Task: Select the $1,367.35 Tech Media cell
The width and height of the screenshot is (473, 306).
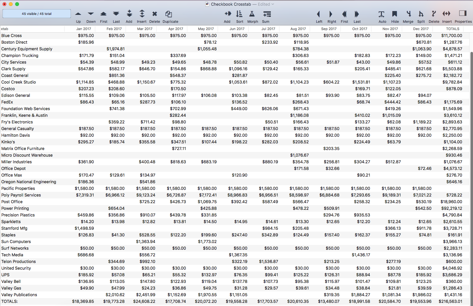Action: point(238,255)
